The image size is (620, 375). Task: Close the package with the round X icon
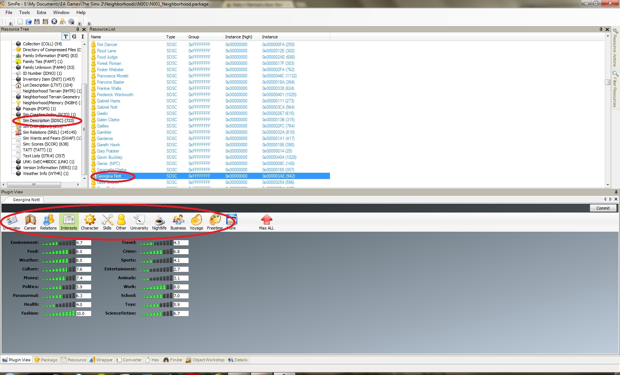point(54,21)
